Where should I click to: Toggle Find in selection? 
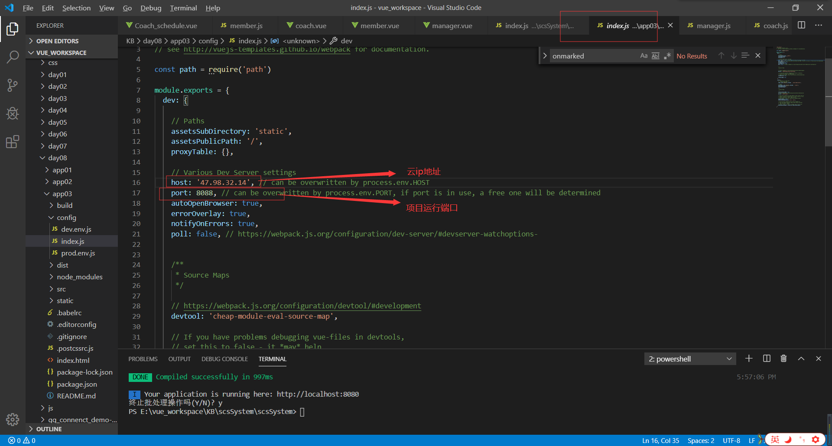745,55
